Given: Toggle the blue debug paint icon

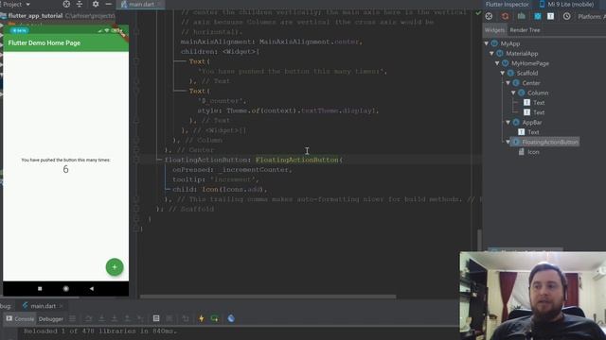Looking at the screenshot, I should [538, 16].
